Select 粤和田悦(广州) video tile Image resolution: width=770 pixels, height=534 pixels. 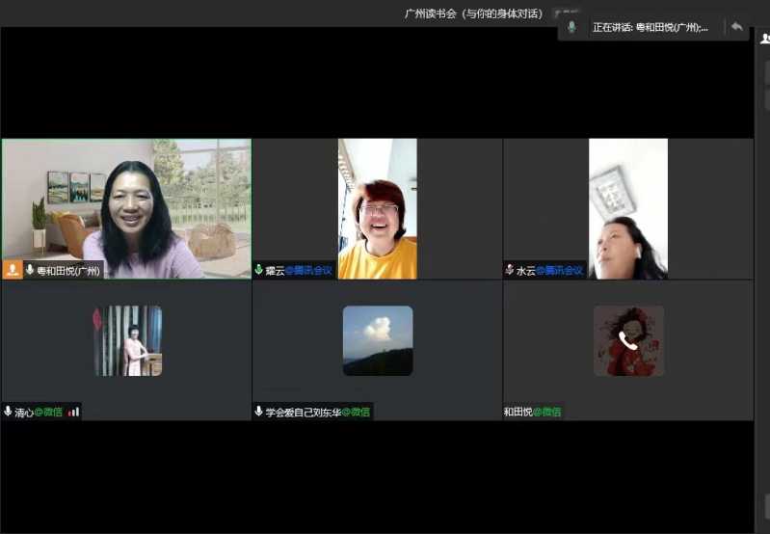coord(126,207)
